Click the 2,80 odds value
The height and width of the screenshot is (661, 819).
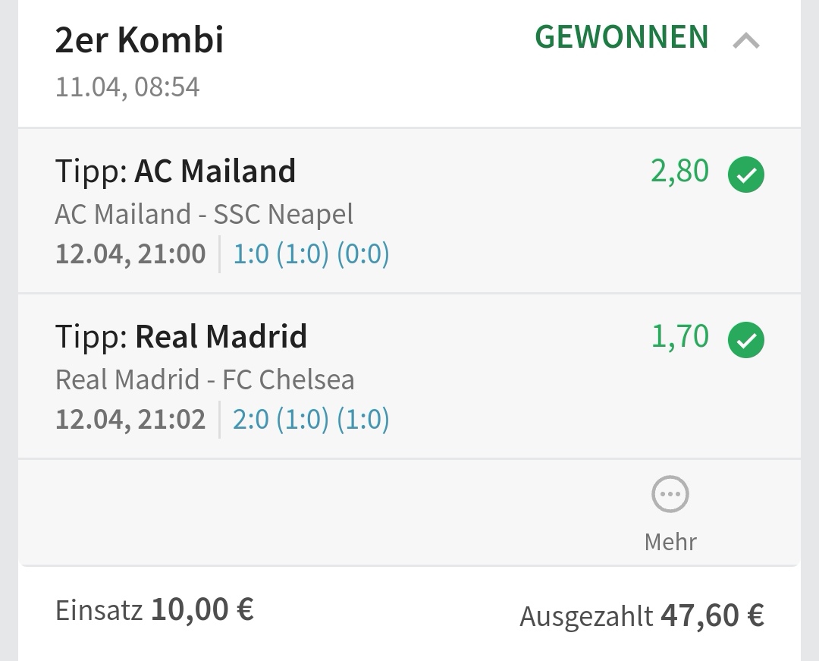coord(679,172)
